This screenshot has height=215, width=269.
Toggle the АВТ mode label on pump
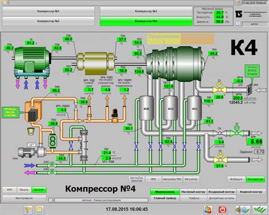click(x=31, y=145)
